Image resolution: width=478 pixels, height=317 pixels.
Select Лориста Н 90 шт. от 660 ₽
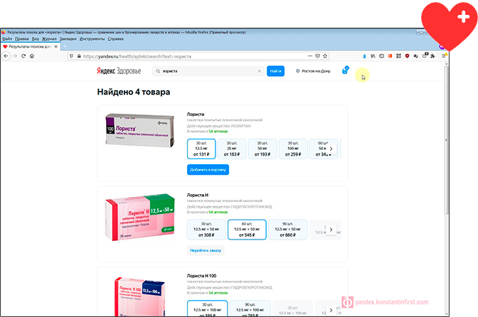coord(288,230)
